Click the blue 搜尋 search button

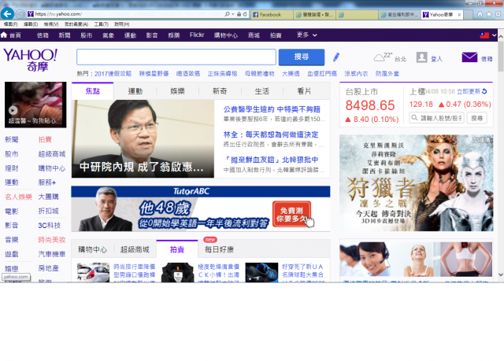click(x=302, y=57)
